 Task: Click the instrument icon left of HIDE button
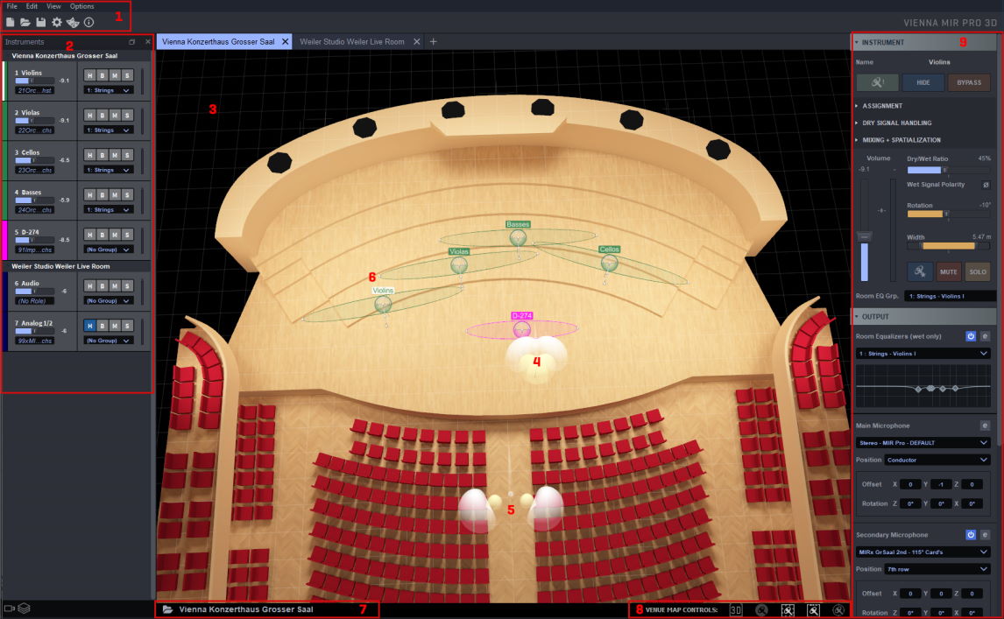coord(877,82)
